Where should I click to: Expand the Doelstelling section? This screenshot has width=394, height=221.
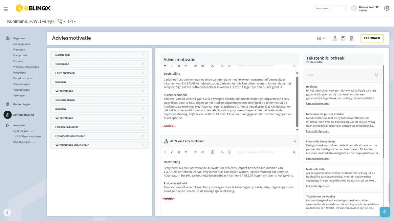pyautogui.click(x=99, y=55)
